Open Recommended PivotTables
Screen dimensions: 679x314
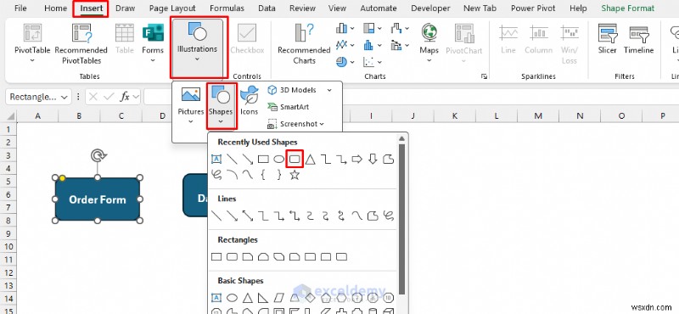pos(81,43)
